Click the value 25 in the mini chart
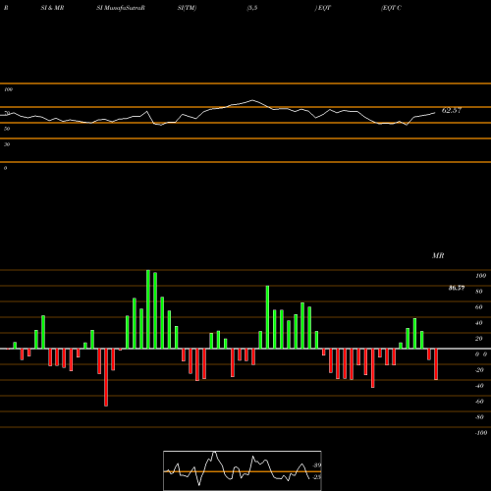The height and width of the screenshot is (491, 491). point(317,477)
